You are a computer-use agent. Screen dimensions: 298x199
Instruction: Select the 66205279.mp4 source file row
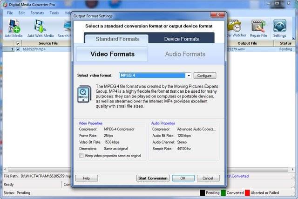[x=34, y=49]
